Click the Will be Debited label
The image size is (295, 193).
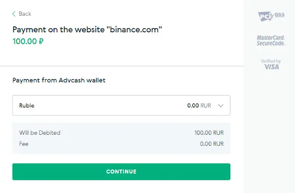[x=40, y=133]
